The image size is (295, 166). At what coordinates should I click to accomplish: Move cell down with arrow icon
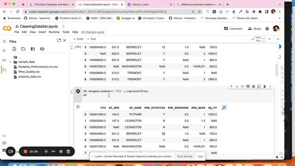point(237,86)
